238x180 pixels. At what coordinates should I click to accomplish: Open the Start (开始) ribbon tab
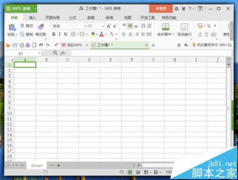14,18
